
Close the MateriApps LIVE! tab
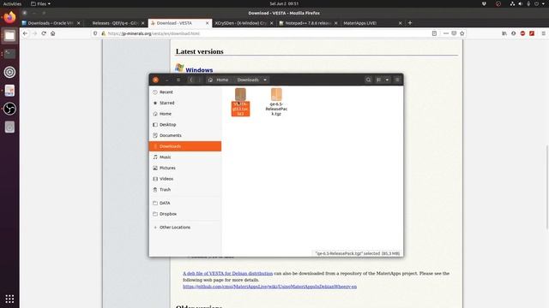click(x=401, y=23)
